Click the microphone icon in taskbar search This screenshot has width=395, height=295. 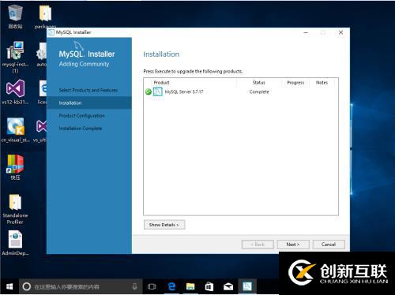[134, 286]
